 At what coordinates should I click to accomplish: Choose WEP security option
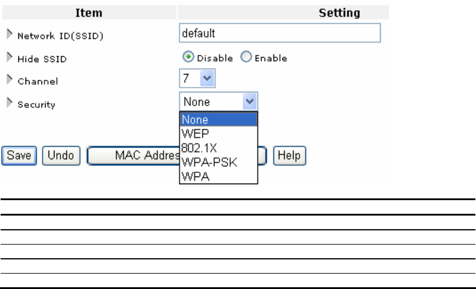pyautogui.click(x=218, y=133)
